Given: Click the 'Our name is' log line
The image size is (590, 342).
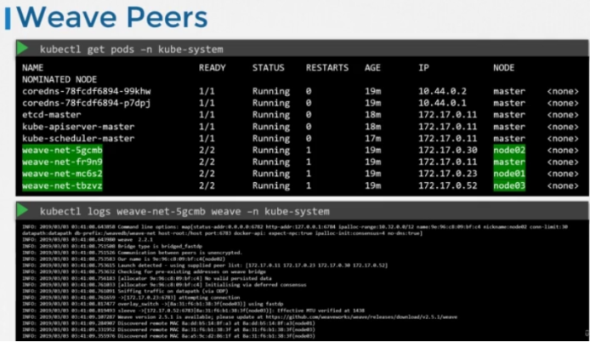Looking at the screenshot, I should tap(123, 259).
